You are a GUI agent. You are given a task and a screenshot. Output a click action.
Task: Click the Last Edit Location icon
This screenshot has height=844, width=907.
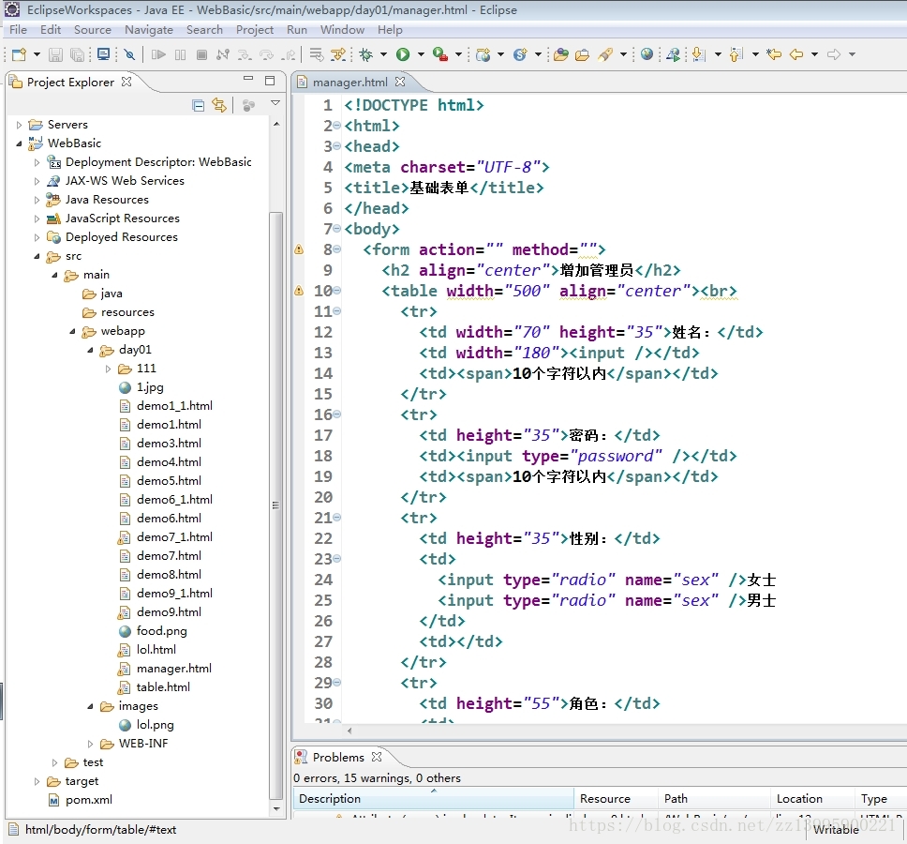click(774, 54)
